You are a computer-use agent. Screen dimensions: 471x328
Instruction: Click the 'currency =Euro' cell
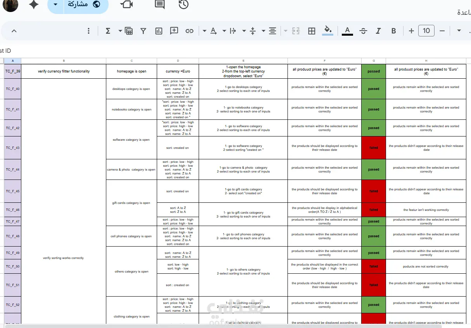point(178,71)
